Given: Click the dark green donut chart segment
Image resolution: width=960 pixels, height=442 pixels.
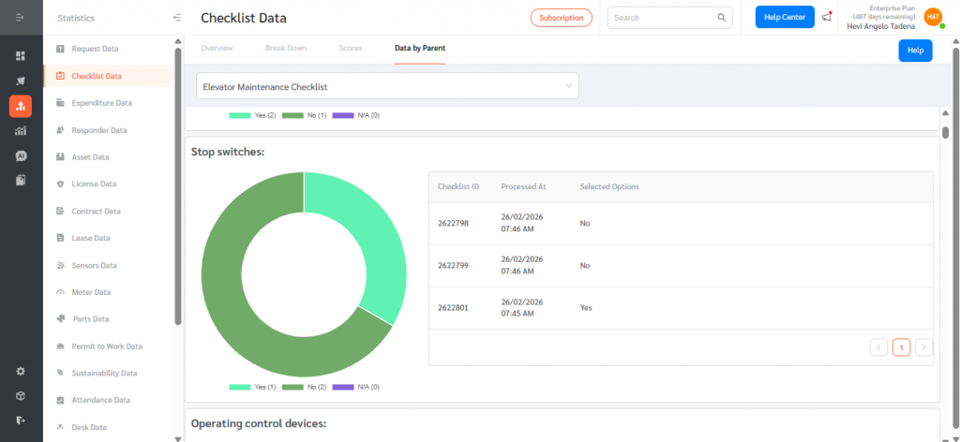Looking at the screenshot, I should [225, 281].
